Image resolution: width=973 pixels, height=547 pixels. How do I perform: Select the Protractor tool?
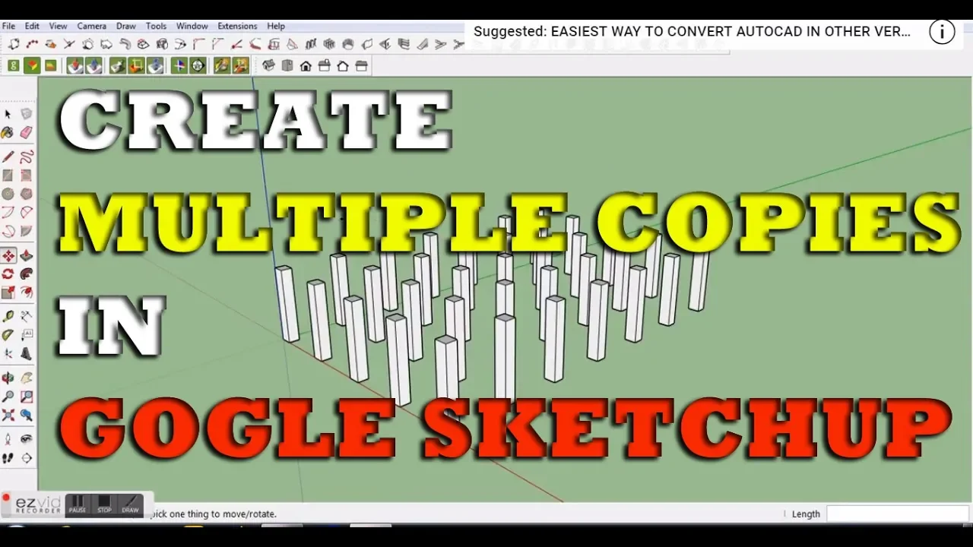pyautogui.click(x=8, y=335)
